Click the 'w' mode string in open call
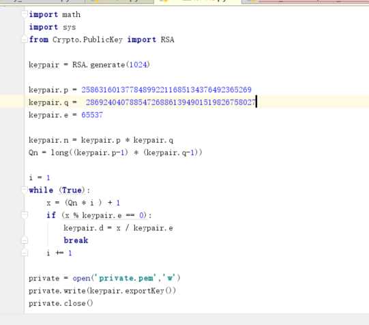Image resolution: width=369 pixels, height=325 pixels. point(170,278)
